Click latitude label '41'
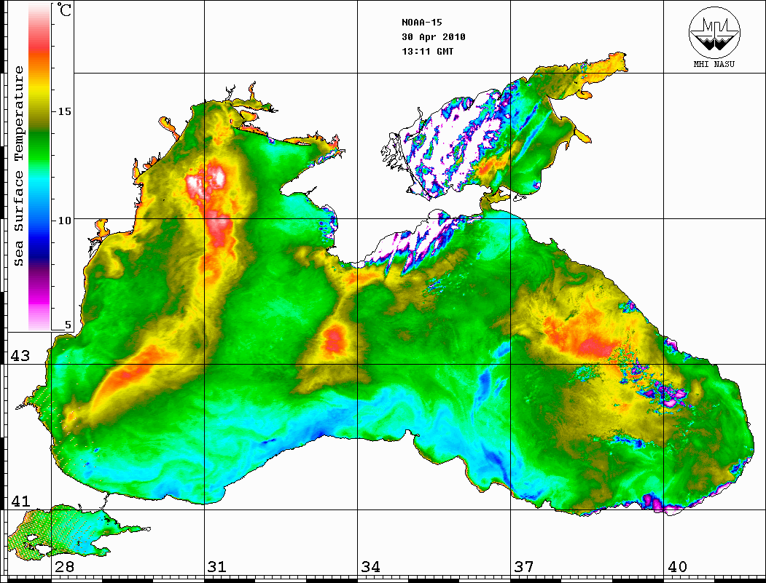Viewport: 766px width, 583px height. [x=20, y=501]
